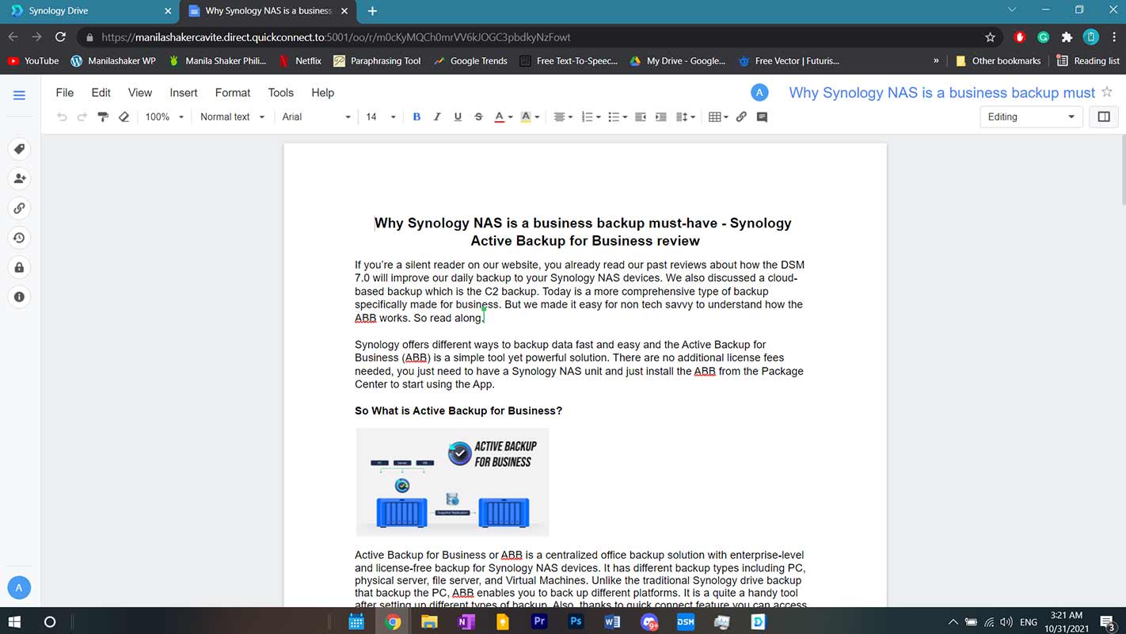The width and height of the screenshot is (1126, 634).
Task: Open the highlight color dropdown arrow
Action: 537,117
